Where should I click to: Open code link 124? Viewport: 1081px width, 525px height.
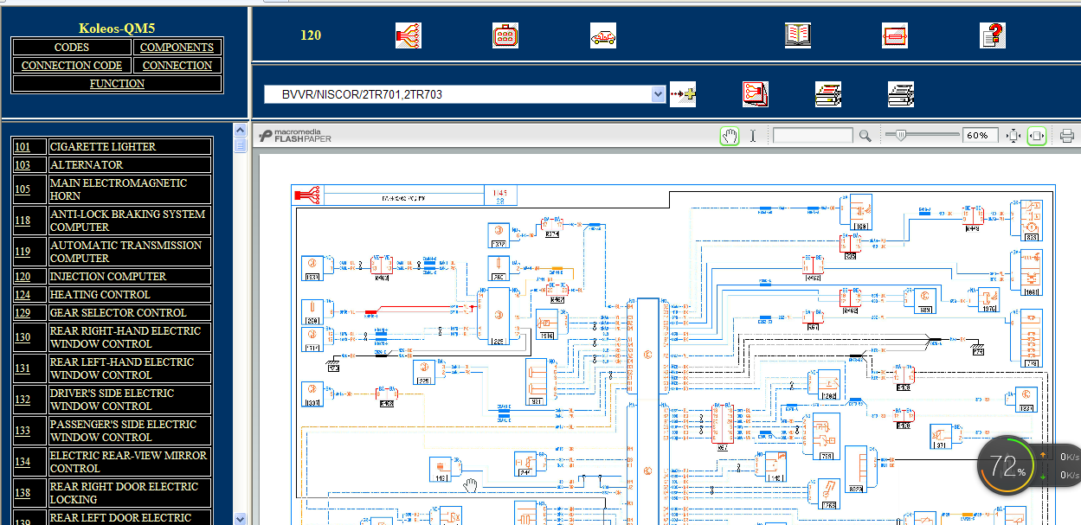pyautogui.click(x=23, y=295)
